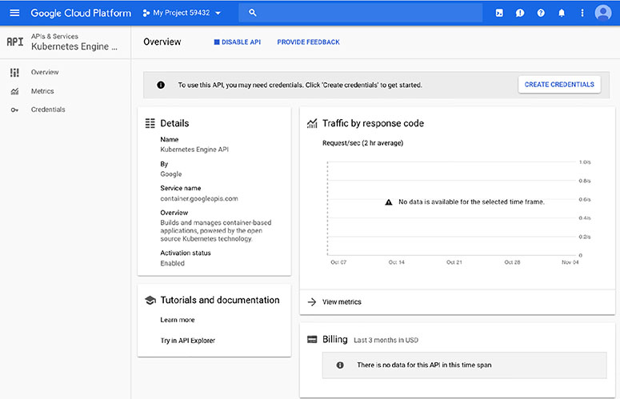
Task: Open the notifications bell
Action: (562, 13)
